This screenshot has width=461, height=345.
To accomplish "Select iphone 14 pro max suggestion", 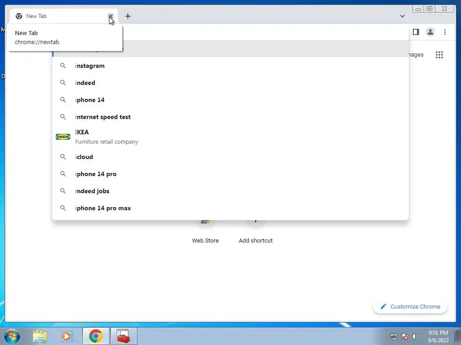I will [x=230, y=208].
